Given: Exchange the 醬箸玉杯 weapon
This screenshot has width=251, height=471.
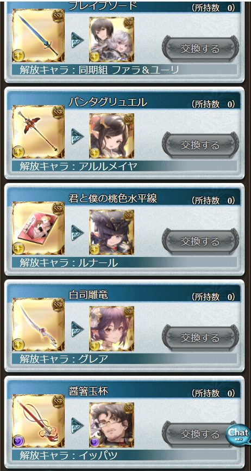Looking at the screenshot, I should (x=198, y=435).
